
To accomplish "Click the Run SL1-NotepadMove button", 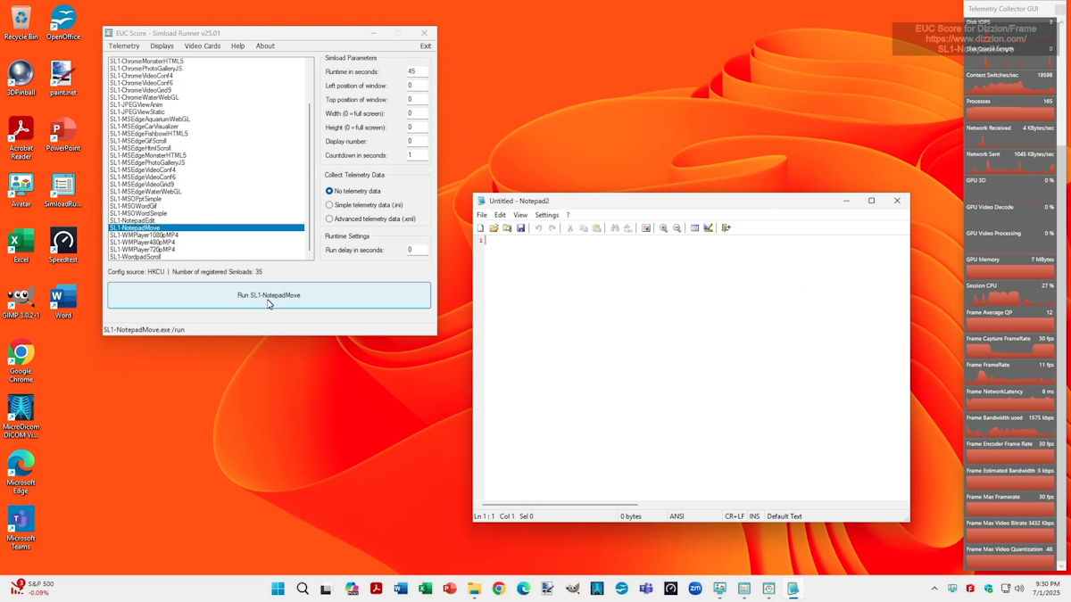I will 269,295.
